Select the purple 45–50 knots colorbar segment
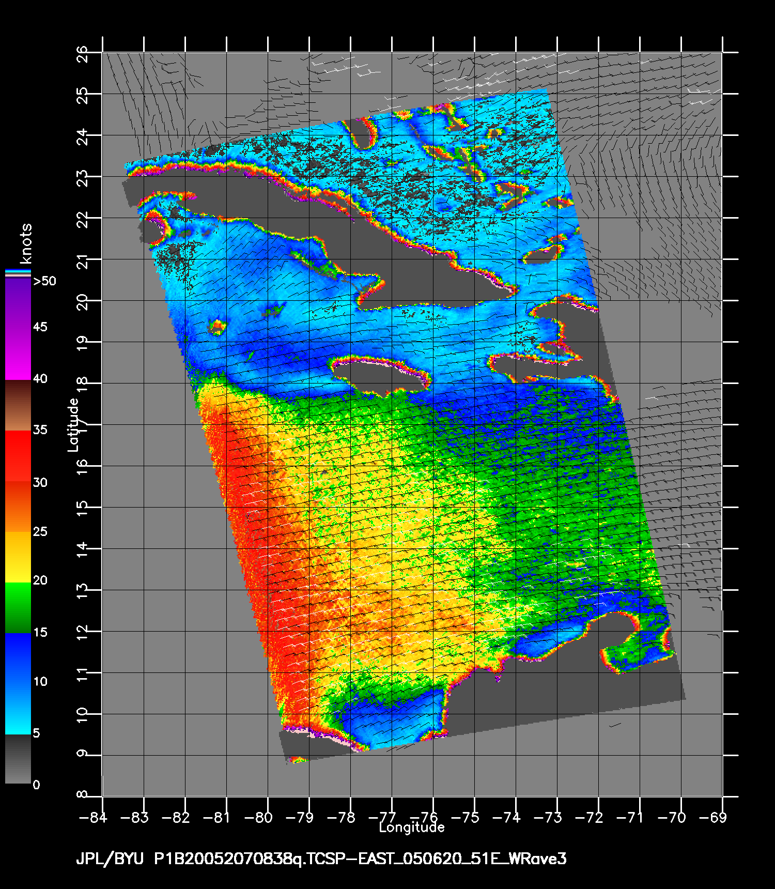 (18, 304)
